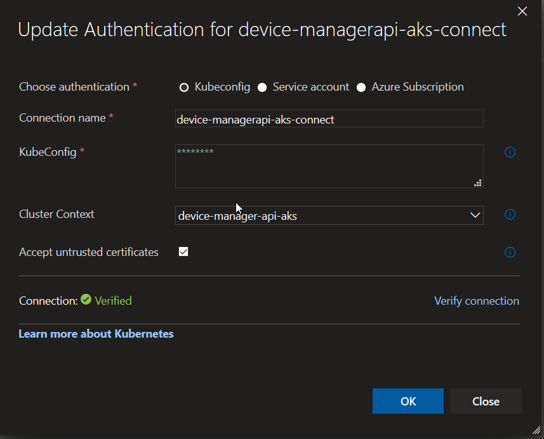Choose Service account authentication
Viewport: 544px width, 439px height.
(x=262, y=87)
